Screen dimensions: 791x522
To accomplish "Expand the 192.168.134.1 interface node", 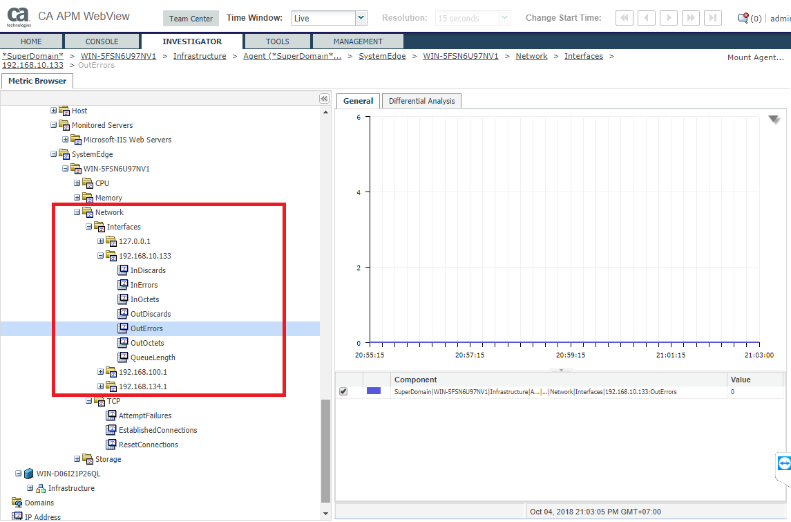I will click(100, 386).
